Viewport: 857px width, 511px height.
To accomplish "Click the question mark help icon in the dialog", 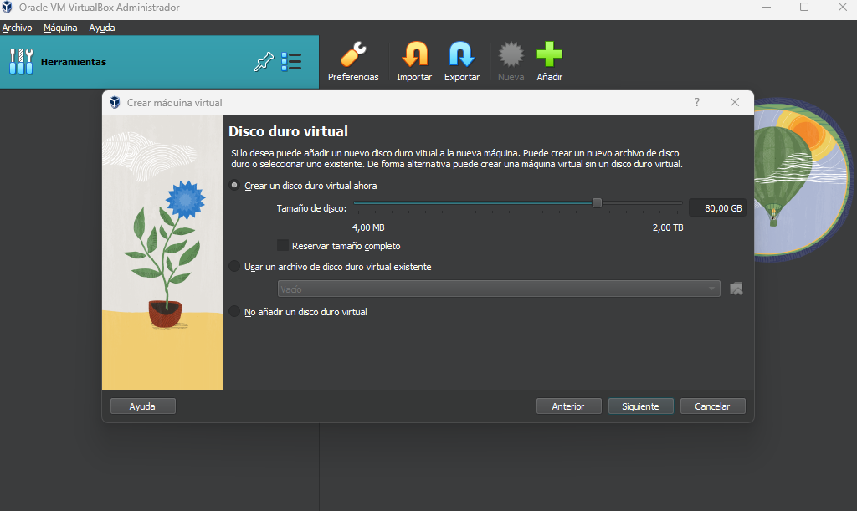I will click(x=697, y=102).
